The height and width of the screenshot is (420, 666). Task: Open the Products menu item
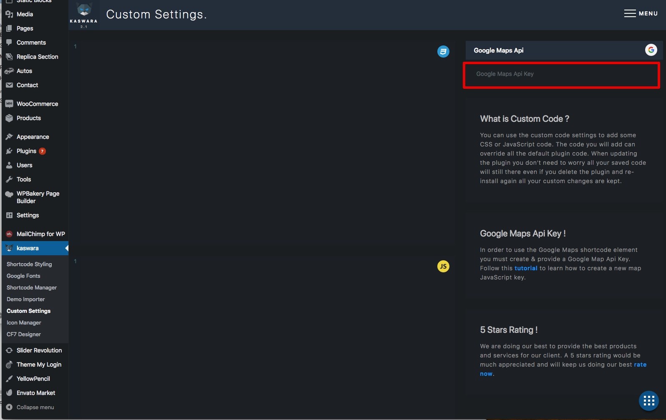coord(35,118)
